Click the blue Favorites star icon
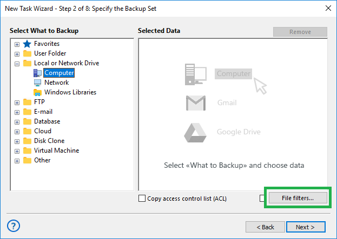The image size is (337, 239). [x=27, y=44]
